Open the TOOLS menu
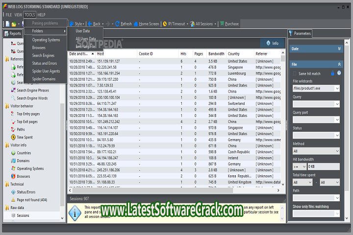353x235 pixels. coord(30,15)
